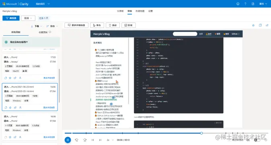
Task: Share the 1-page recording card exiting ../front/
Action: [15, 137]
